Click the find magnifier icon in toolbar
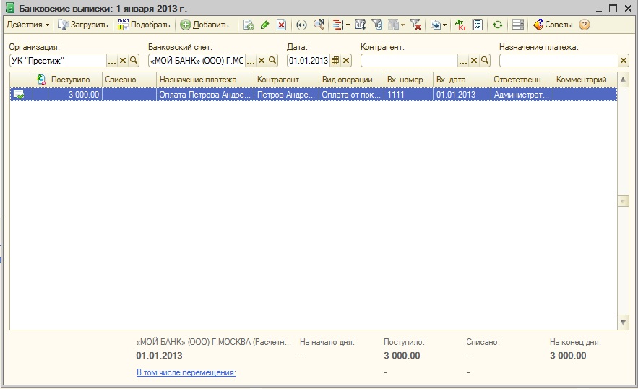 coord(318,25)
